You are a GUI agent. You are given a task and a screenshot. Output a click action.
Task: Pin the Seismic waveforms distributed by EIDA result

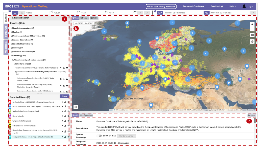point(61,68)
